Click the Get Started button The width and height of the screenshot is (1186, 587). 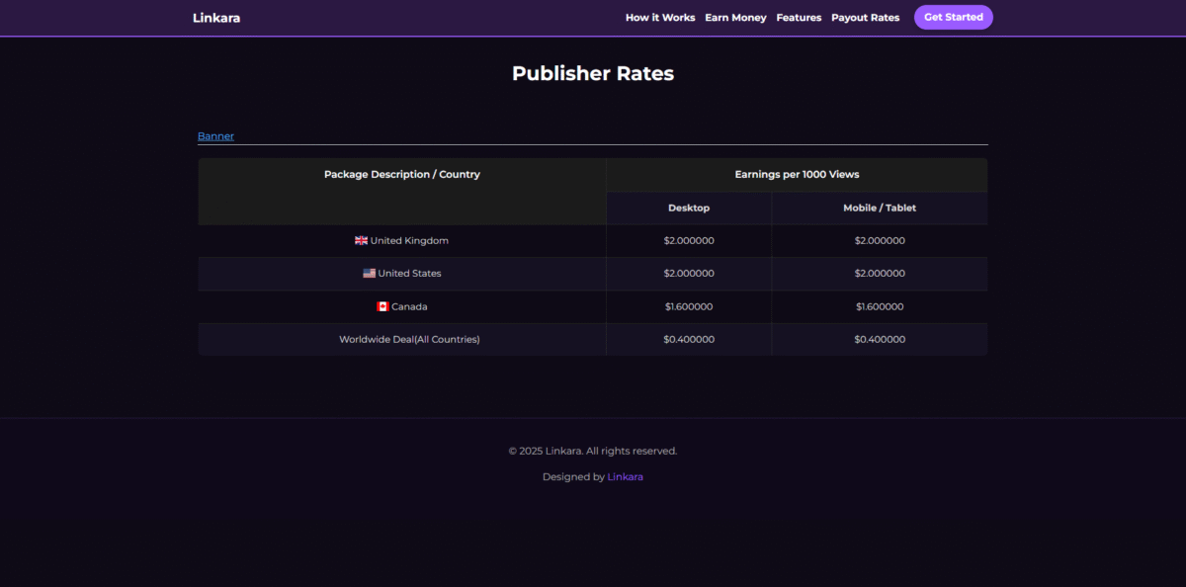pos(954,17)
